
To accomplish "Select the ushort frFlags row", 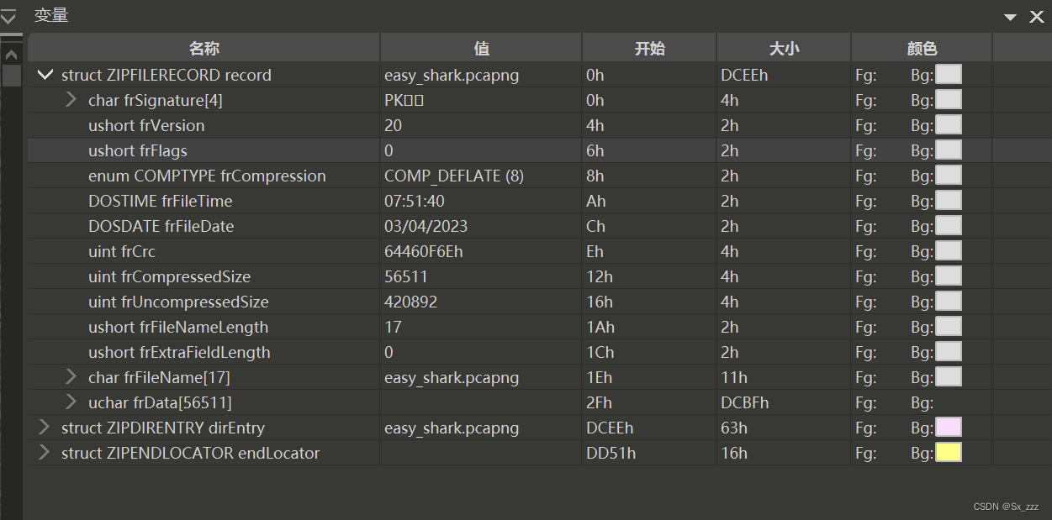I will click(252, 150).
